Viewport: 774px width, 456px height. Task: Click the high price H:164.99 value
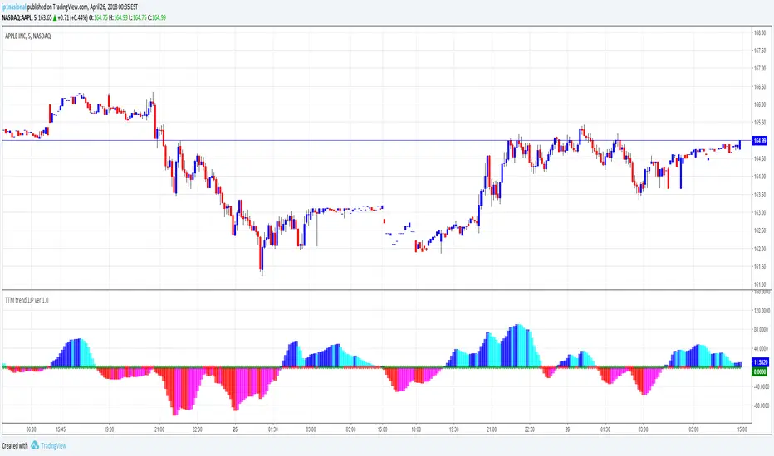click(x=119, y=17)
